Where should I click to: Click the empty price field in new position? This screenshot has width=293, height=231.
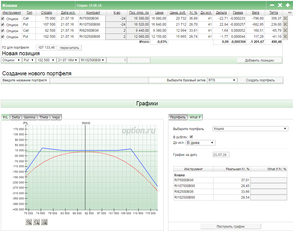pyautogui.click(x=139, y=60)
